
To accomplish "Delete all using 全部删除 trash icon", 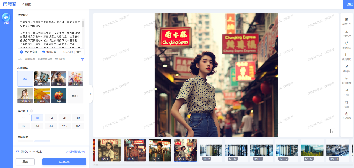I will (x=347, y=114).
